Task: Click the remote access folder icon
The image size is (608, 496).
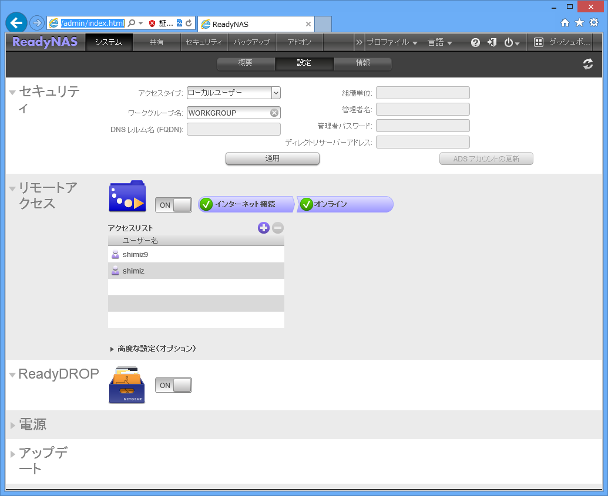Action: point(127,197)
